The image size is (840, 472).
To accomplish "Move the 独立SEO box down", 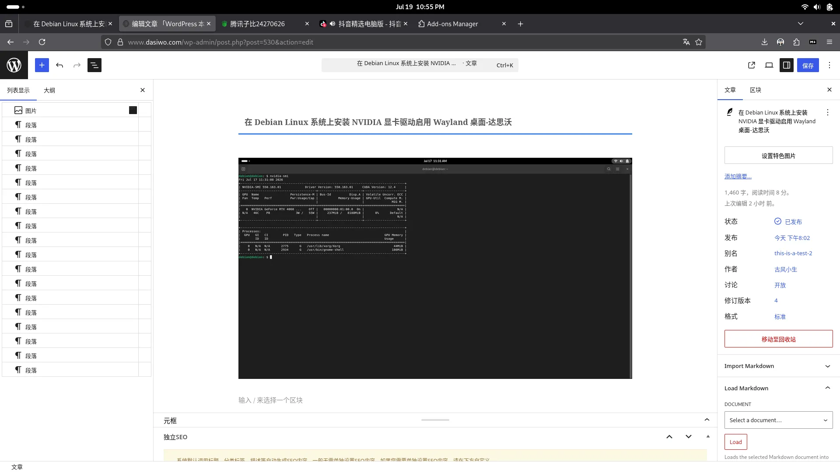I will point(689,437).
